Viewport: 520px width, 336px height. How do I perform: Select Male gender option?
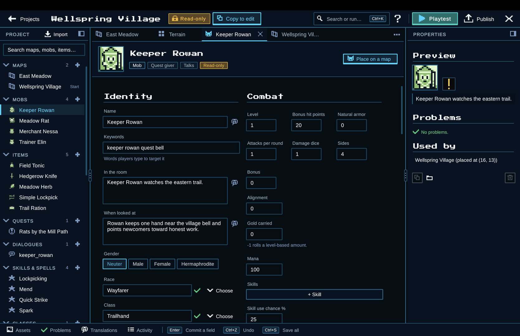(x=138, y=264)
